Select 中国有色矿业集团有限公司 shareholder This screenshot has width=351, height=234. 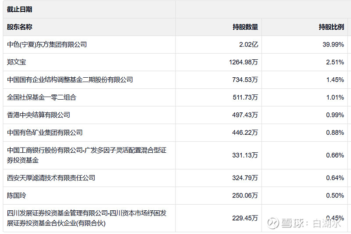(45, 133)
